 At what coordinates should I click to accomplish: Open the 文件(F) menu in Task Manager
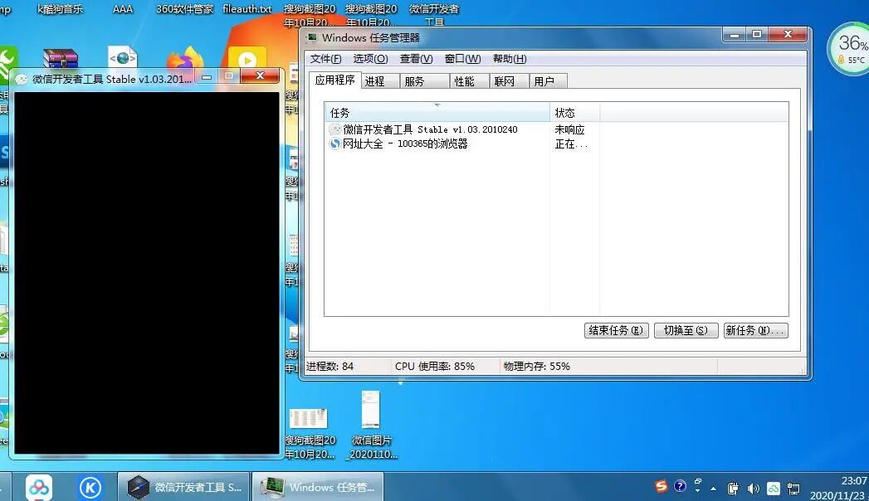point(325,59)
